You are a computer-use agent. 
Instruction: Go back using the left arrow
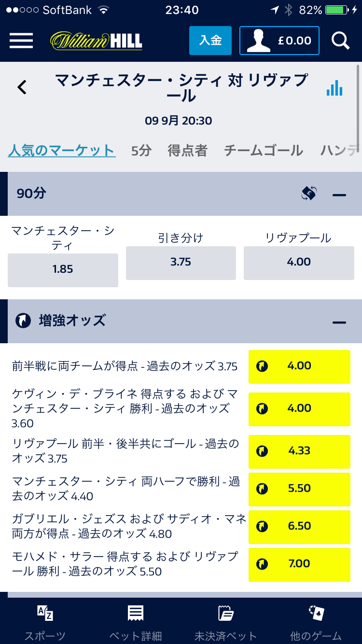click(x=22, y=87)
